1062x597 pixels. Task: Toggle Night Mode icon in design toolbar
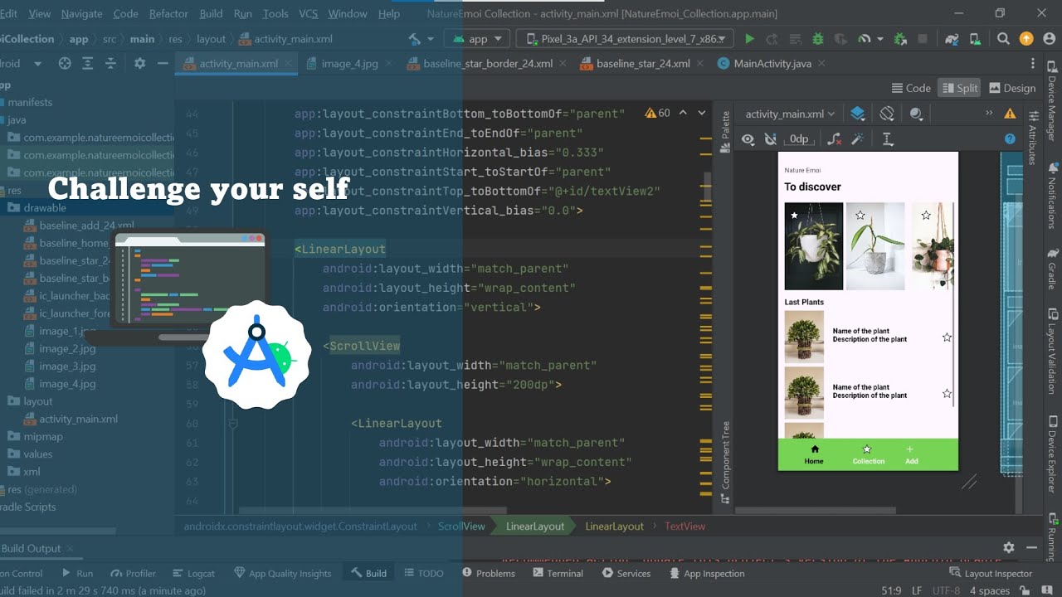pyautogui.click(x=916, y=114)
